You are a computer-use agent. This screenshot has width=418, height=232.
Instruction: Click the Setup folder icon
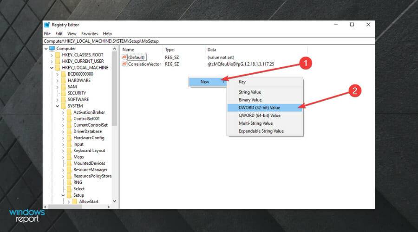click(x=69, y=195)
